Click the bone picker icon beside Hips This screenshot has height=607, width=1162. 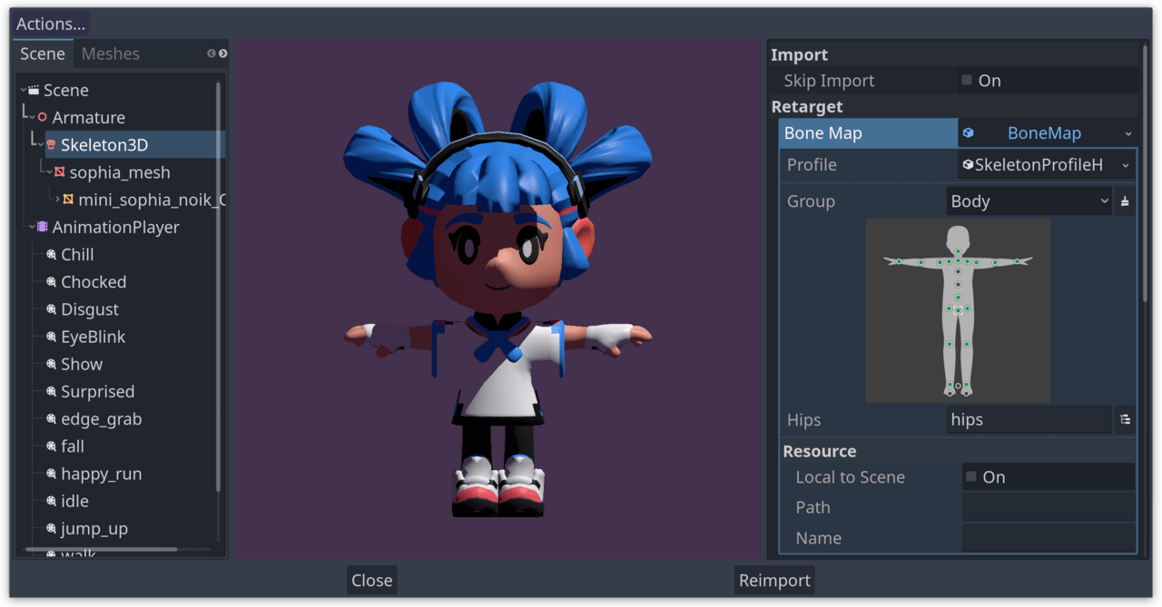(x=1125, y=420)
